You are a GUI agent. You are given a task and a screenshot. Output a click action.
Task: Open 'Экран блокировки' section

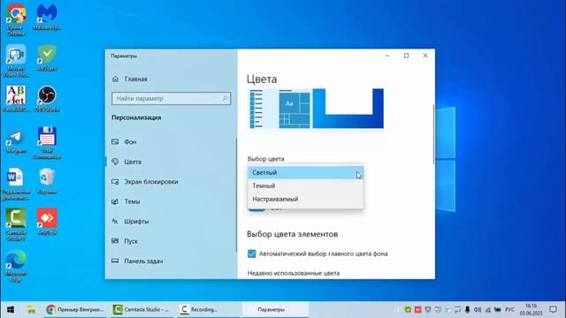171,181
